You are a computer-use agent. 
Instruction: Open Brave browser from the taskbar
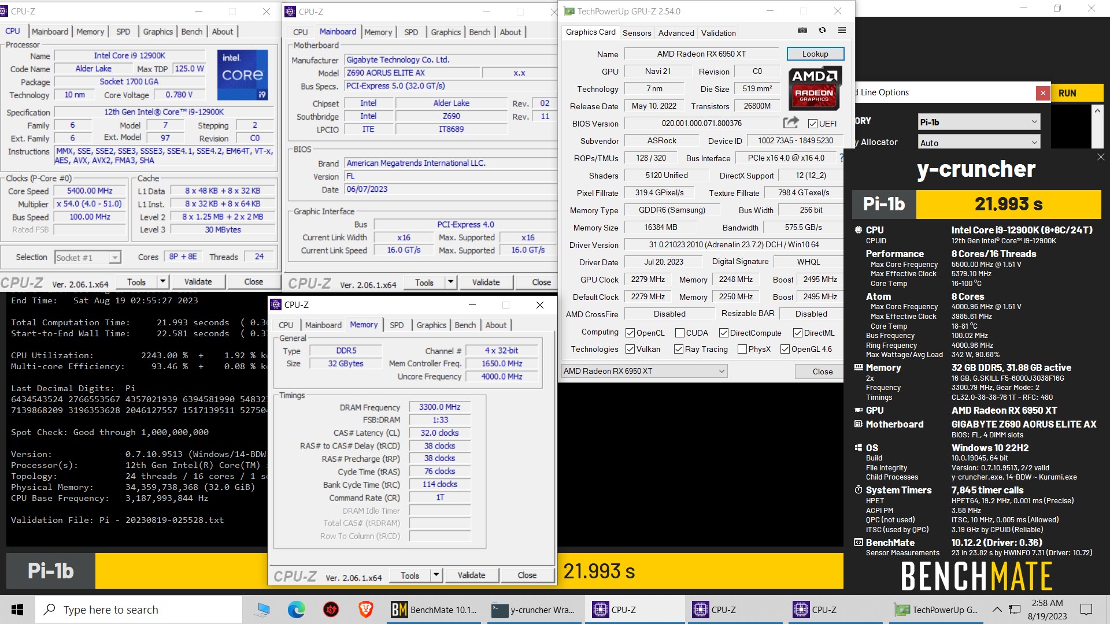click(x=365, y=610)
